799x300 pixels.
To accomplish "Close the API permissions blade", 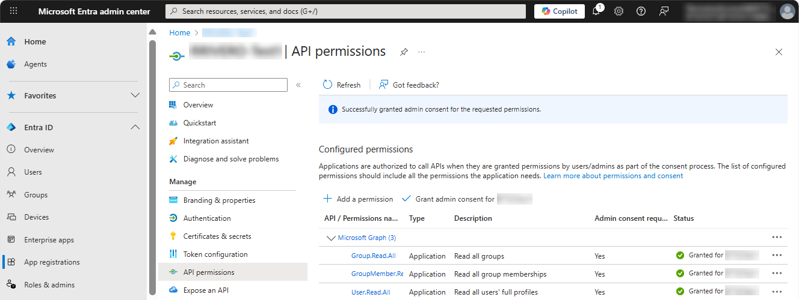I will click(779, 52).
